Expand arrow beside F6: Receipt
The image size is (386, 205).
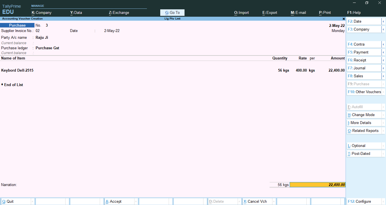[383, 60]
